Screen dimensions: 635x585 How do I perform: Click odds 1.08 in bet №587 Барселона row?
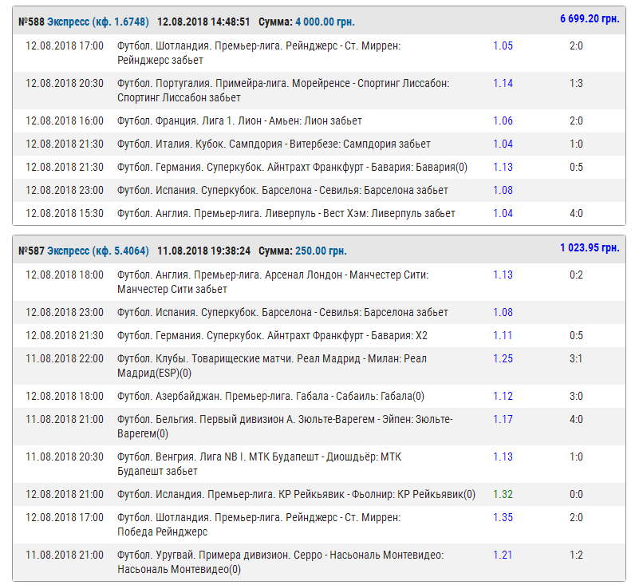click(x=503, y=312)
